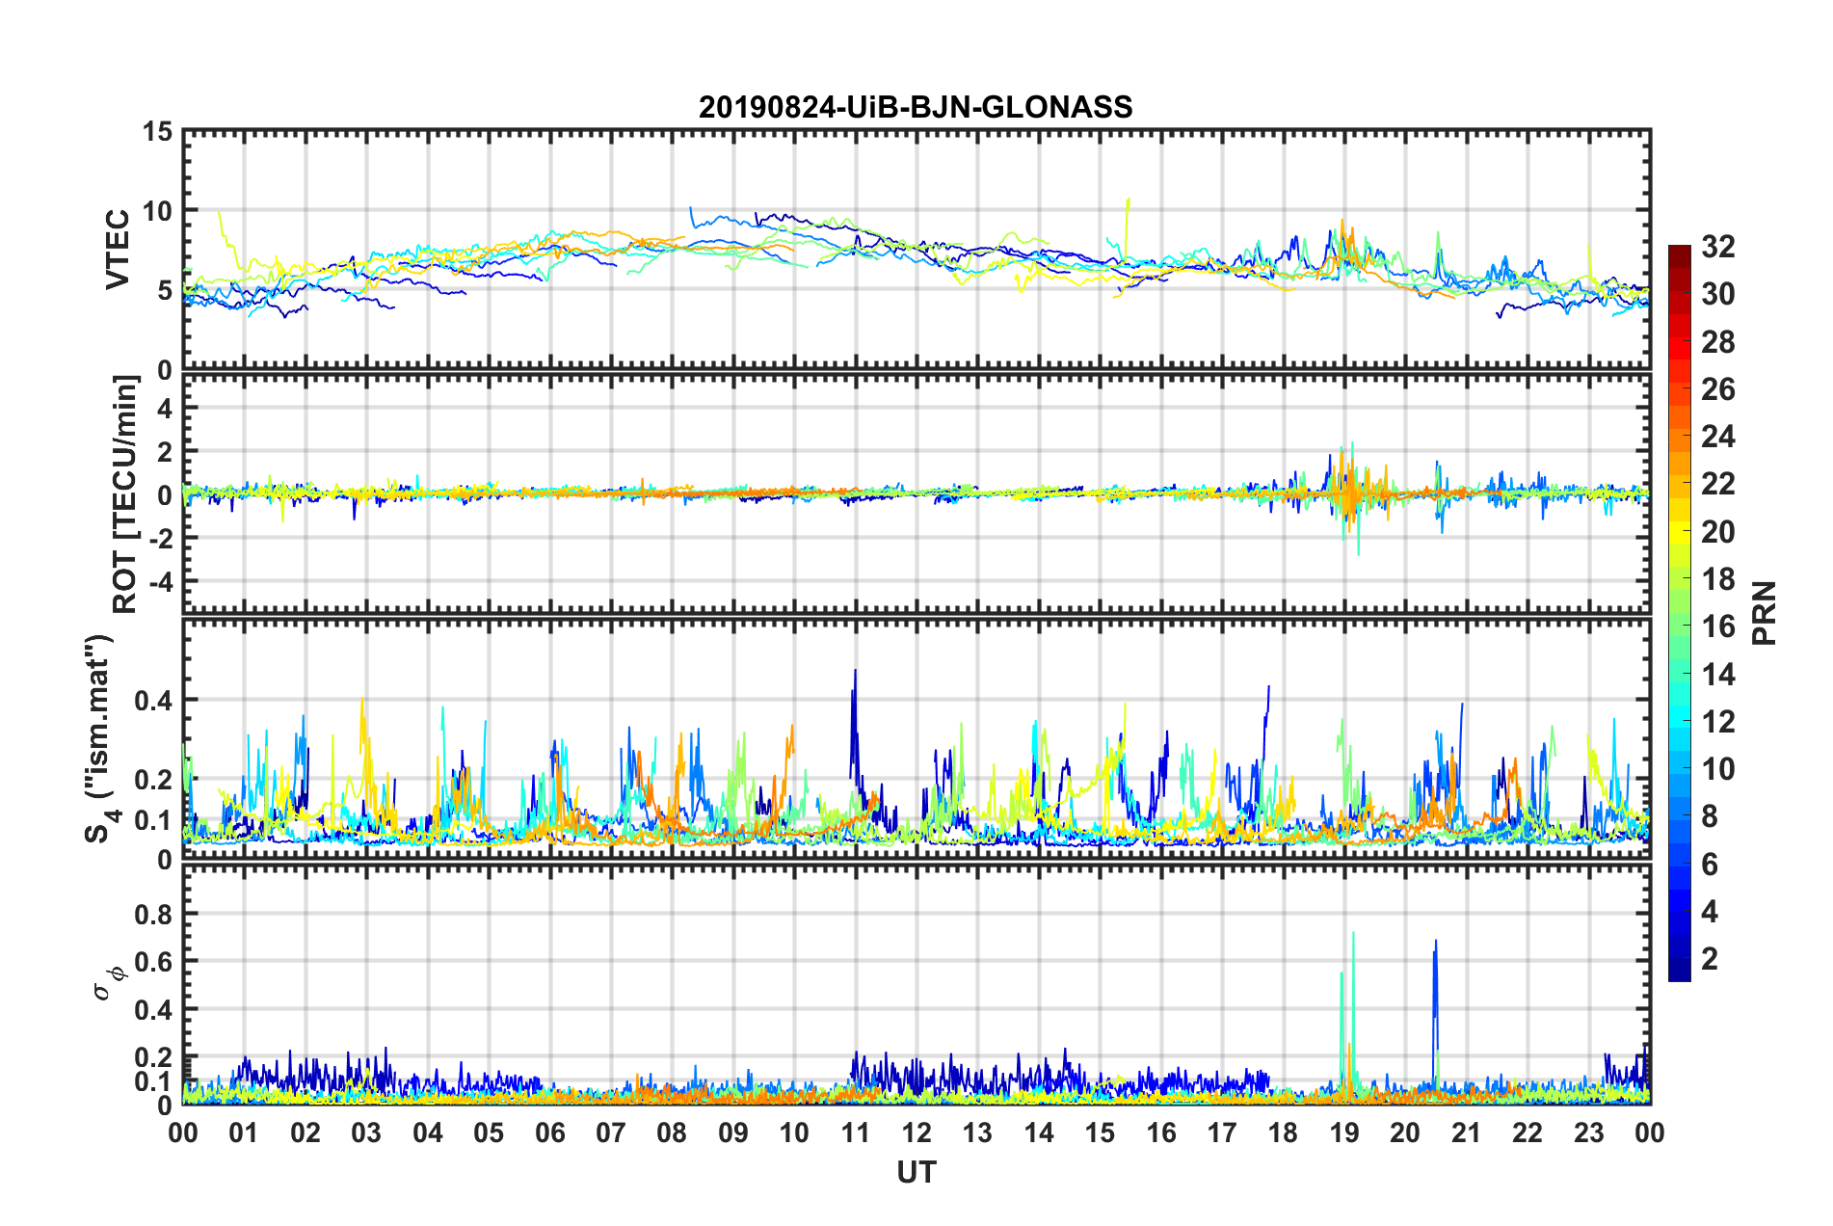
Task: Select the "0.2" tick on the S4 y-axis
Action: tap(154, 780)
